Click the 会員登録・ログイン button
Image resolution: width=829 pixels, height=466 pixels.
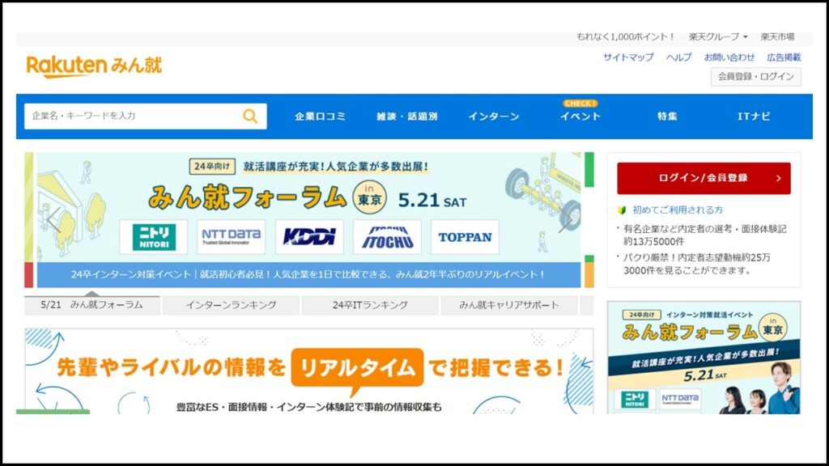755,77
